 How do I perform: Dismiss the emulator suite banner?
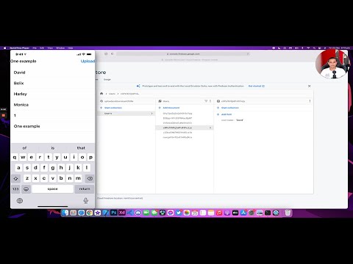pos(310,86)
